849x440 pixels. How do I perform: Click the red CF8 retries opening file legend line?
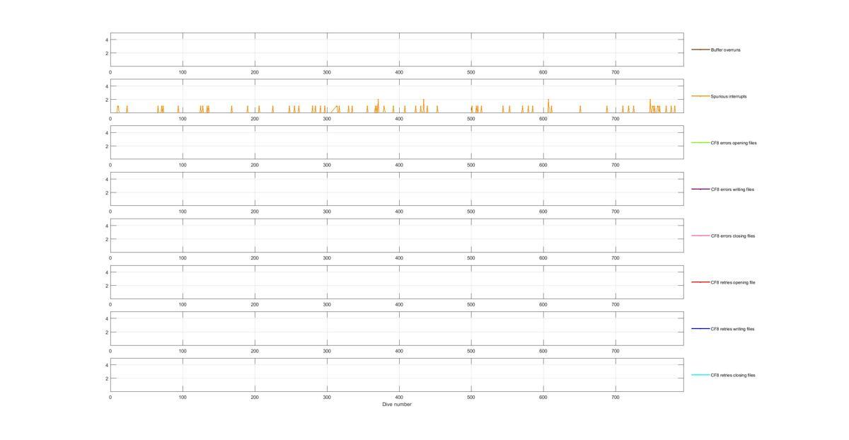(x=700, y=282)
